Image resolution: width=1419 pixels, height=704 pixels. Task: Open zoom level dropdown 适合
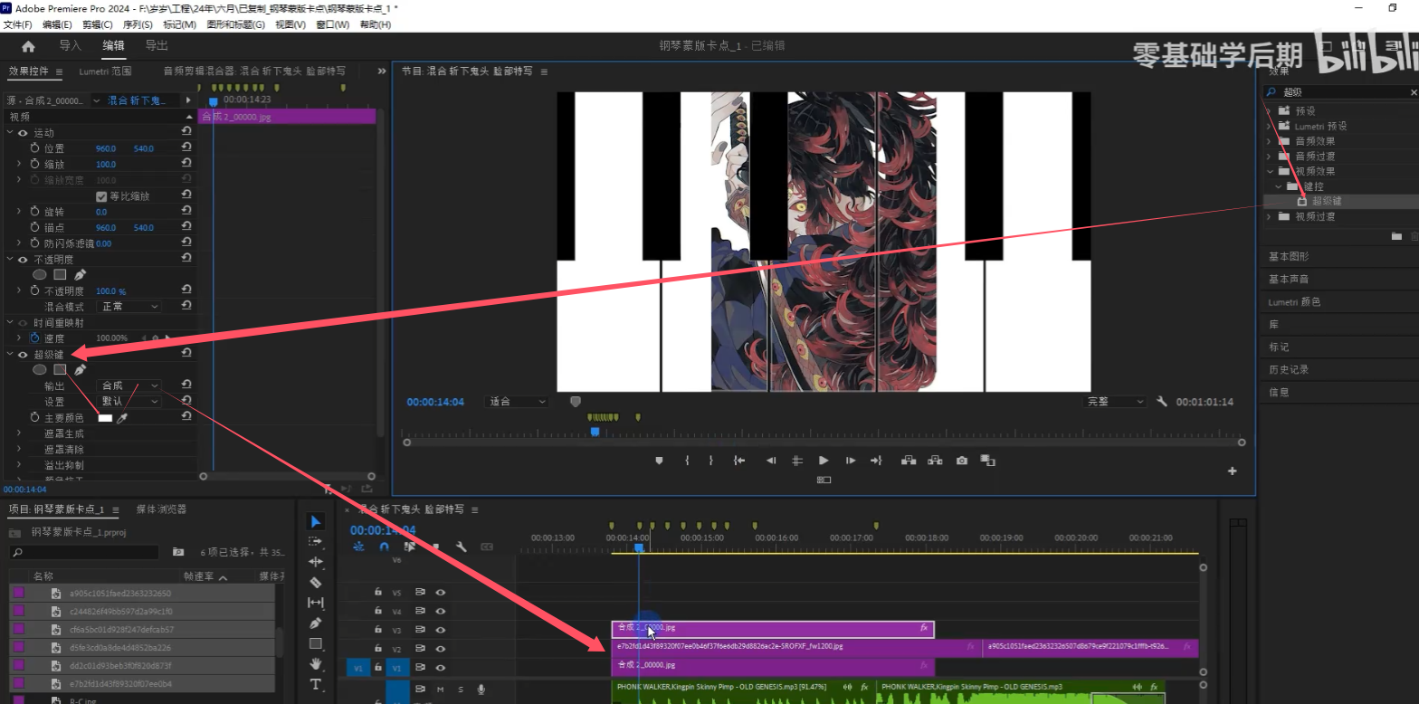517,402
